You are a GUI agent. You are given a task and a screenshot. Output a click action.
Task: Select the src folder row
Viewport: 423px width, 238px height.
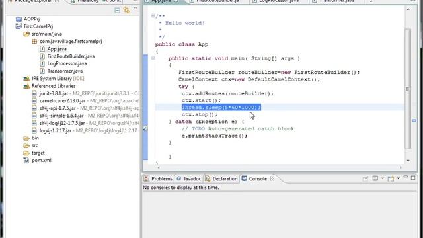[34, 145]
